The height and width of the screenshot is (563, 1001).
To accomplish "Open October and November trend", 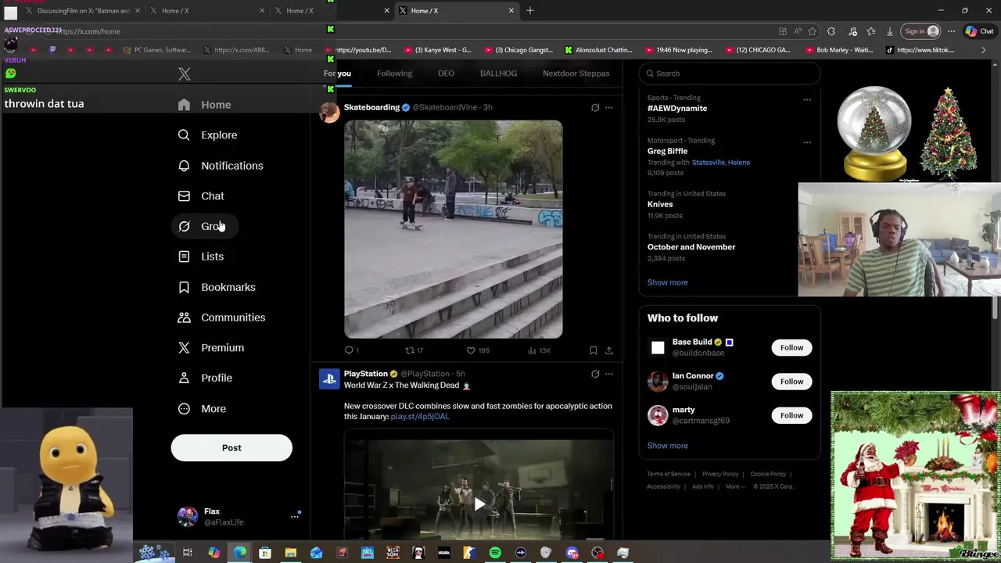I will (x=691, y=247).
